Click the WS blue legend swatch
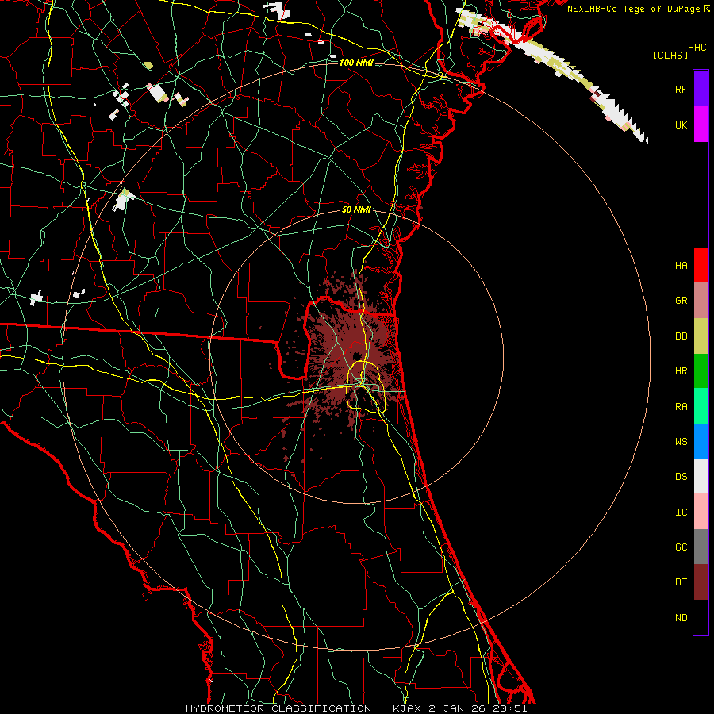The width and height of the screenshot is (714, 714). point(701,441)
